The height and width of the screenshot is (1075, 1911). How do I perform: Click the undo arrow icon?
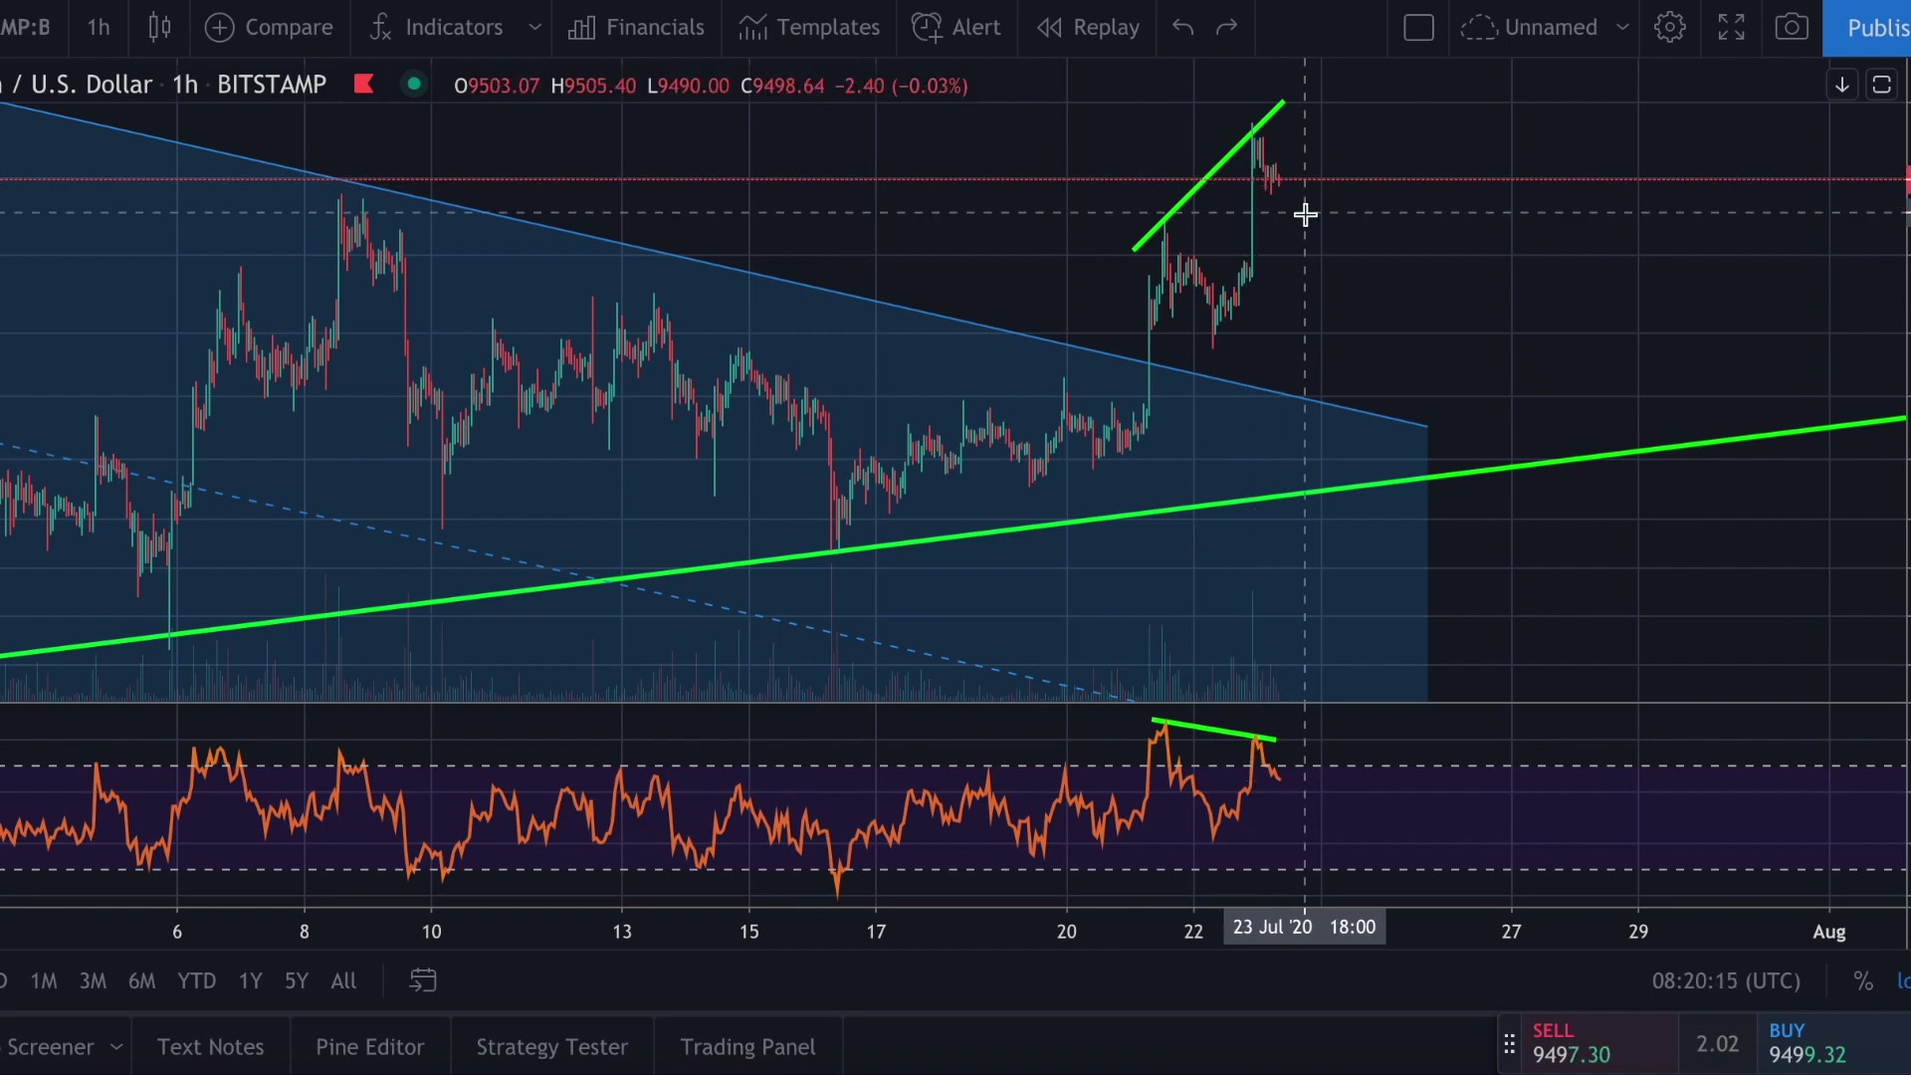coord(1182,27)
